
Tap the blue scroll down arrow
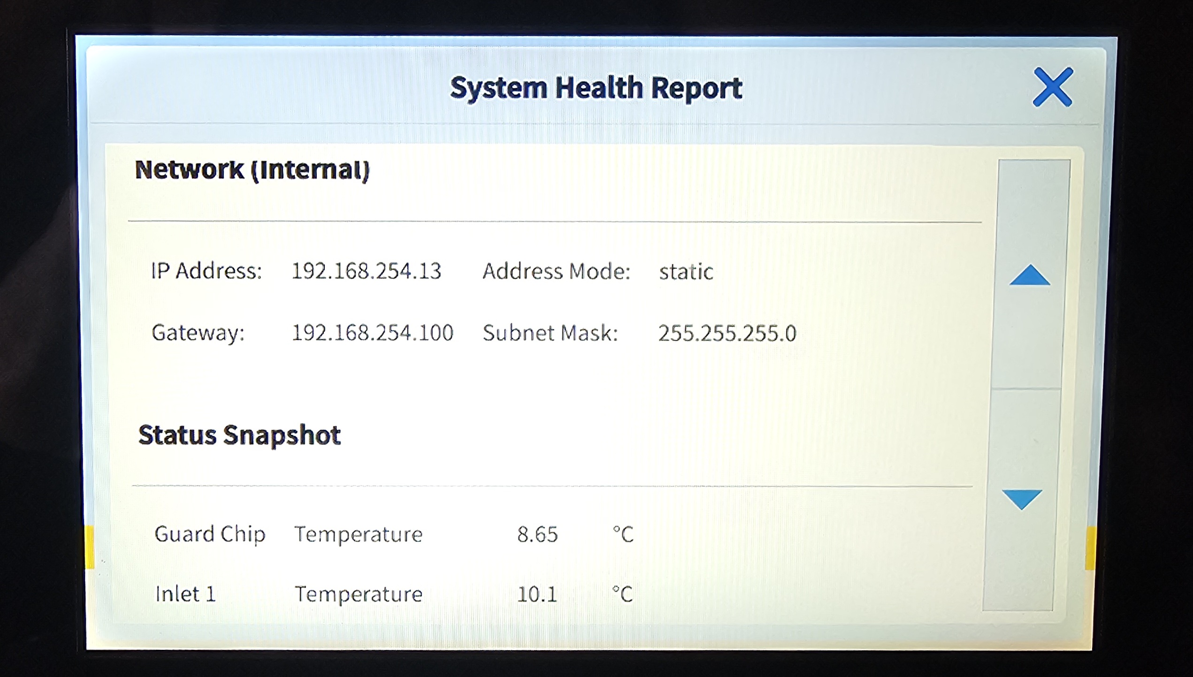pos(1022,499)
